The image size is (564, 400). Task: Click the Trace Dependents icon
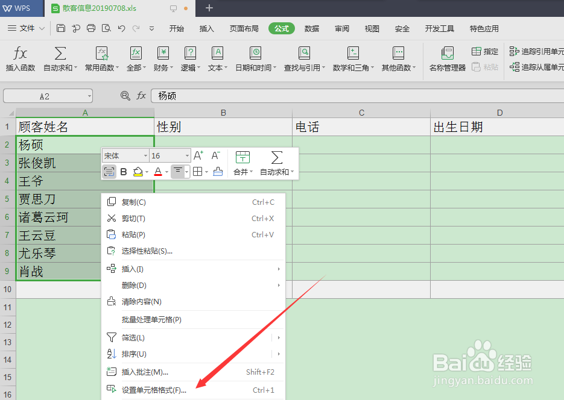click(514, 67)
